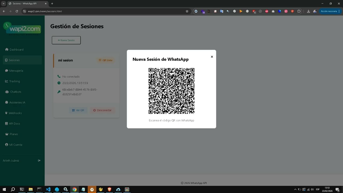Click the Chrome icon in the taskbar
343x193 pixels.
(74, 190)
